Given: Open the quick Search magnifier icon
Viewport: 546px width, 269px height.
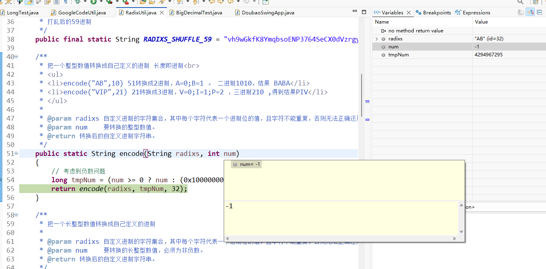Looking at the screenshot, I should click(520, 3).
